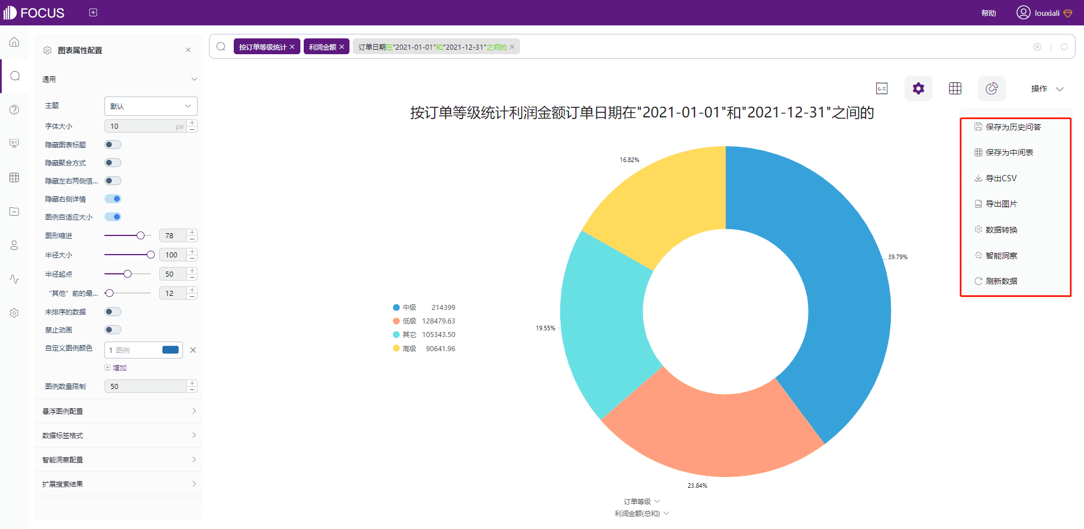The image size is (1084, 529).
Task: Go to home sidebar icon
Action: coord(15,42)
